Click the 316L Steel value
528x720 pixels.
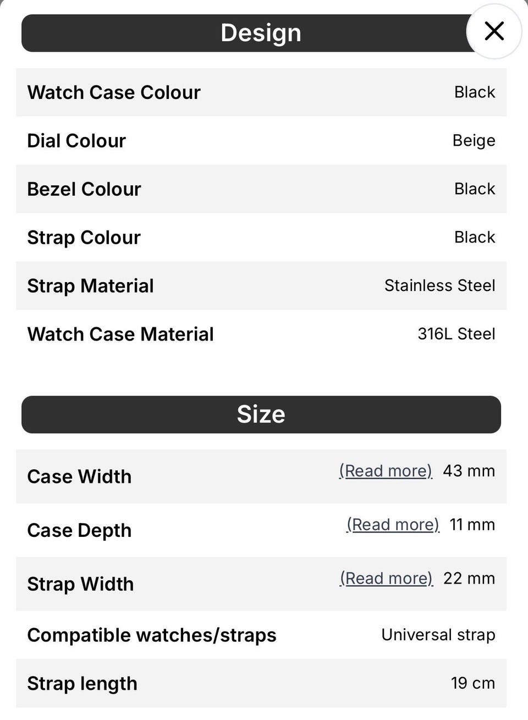pos(456,334)
